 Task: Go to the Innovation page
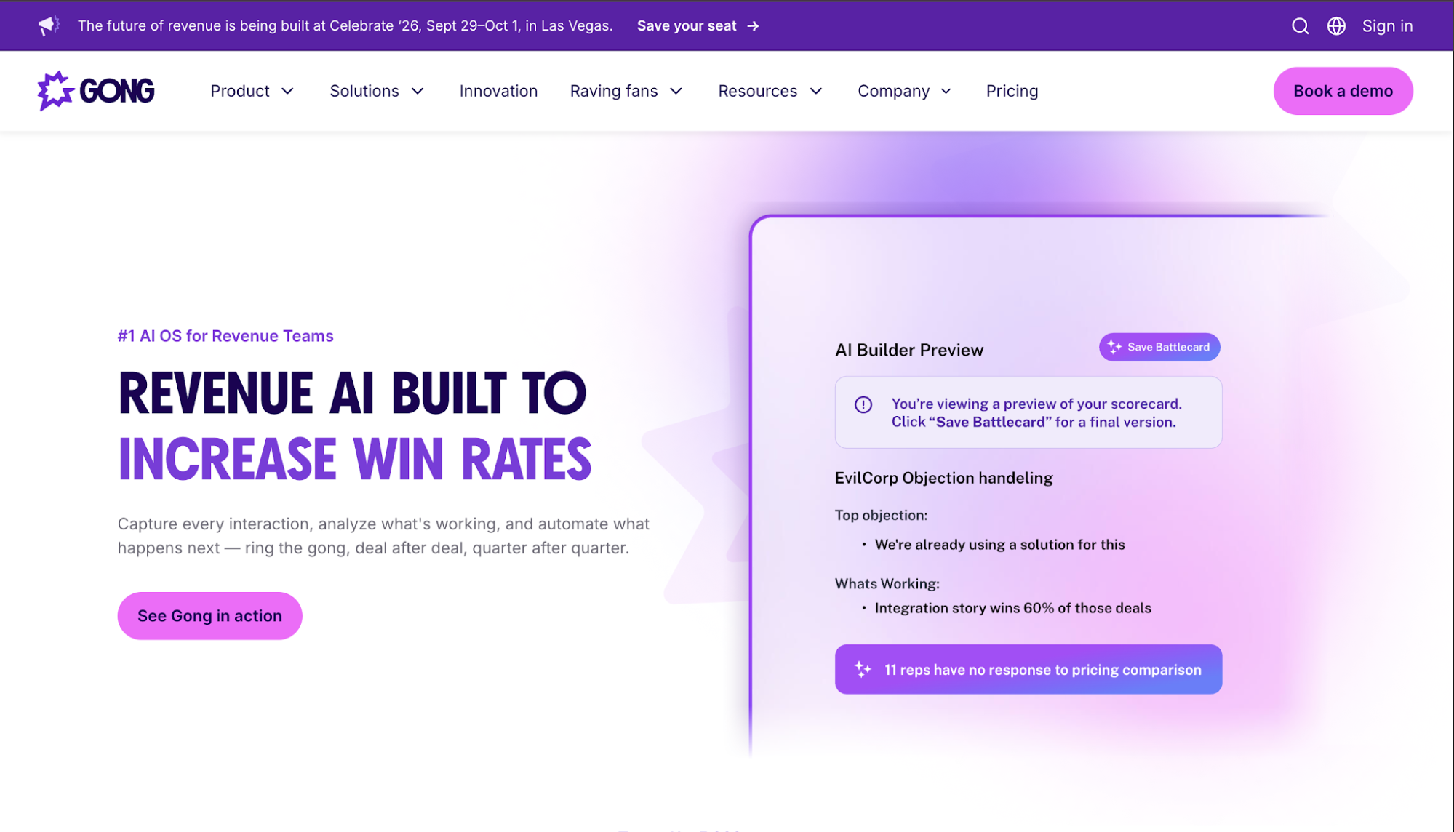pos(498,91)
